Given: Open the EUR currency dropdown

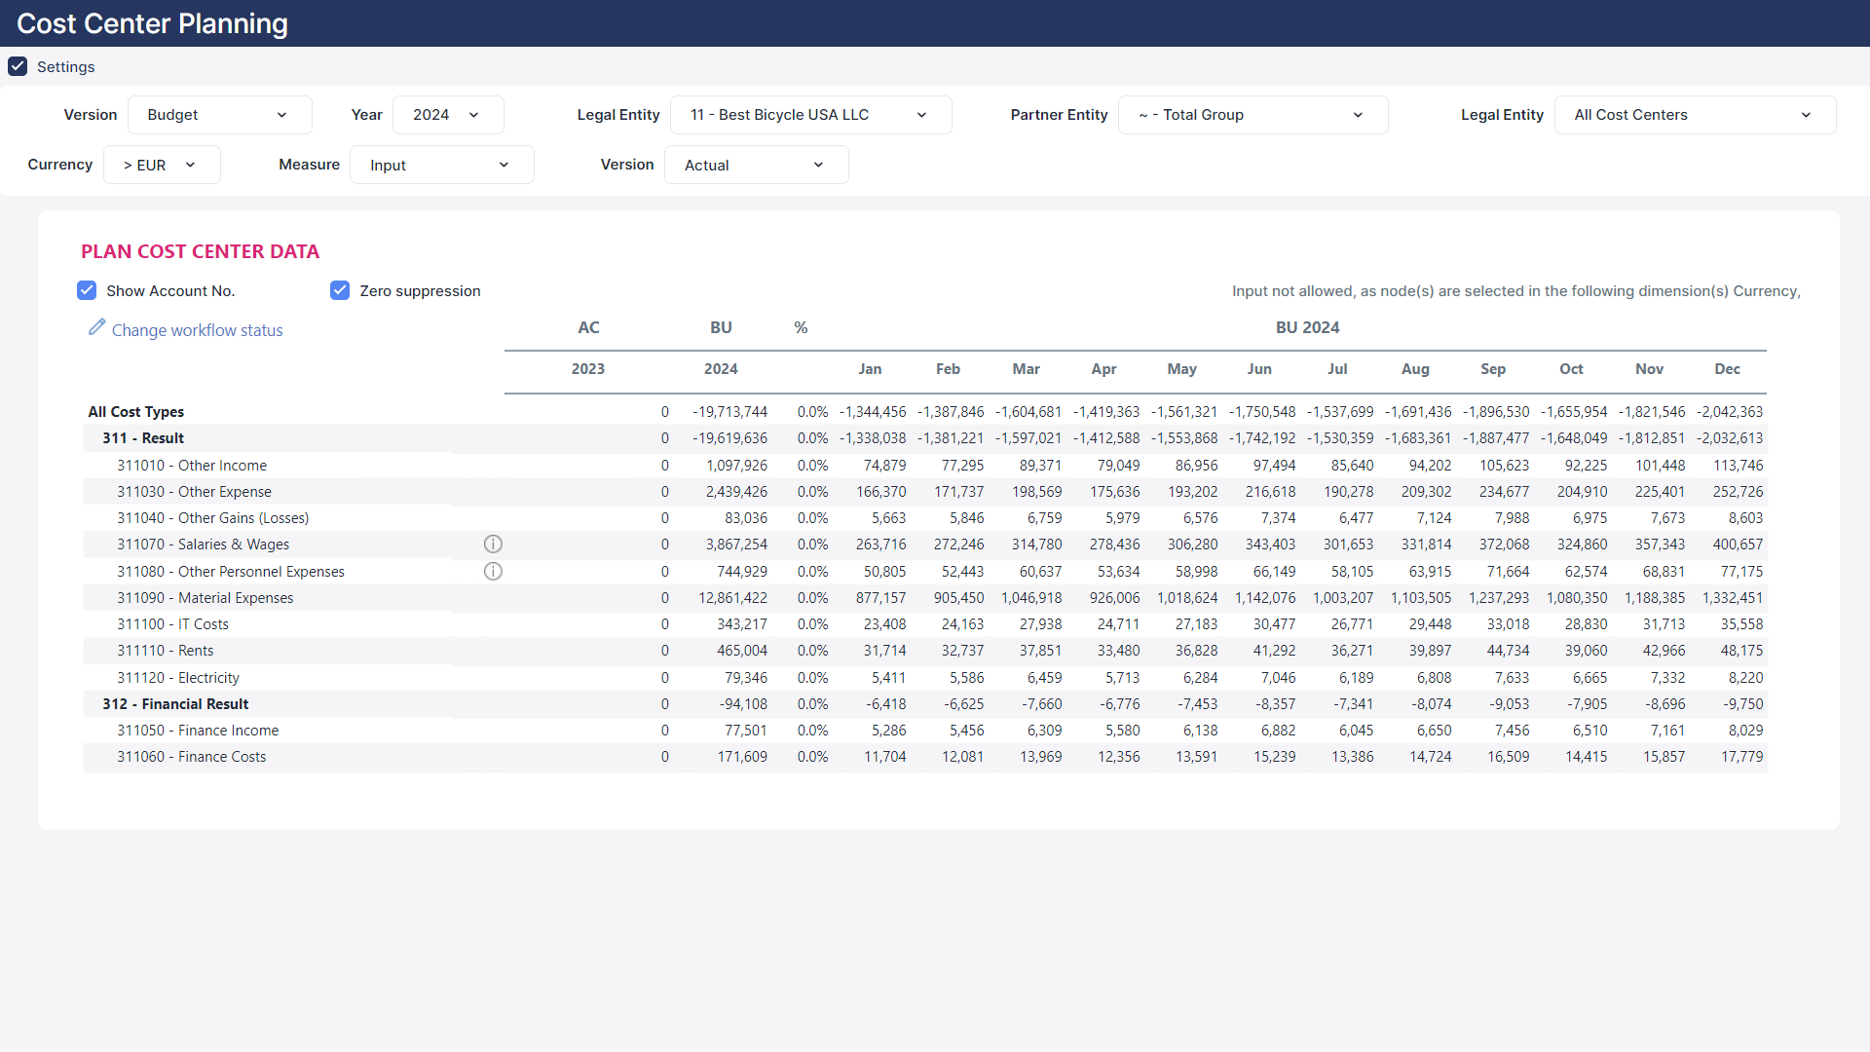Looking at the screenshot, I should [x=161, y=165].
